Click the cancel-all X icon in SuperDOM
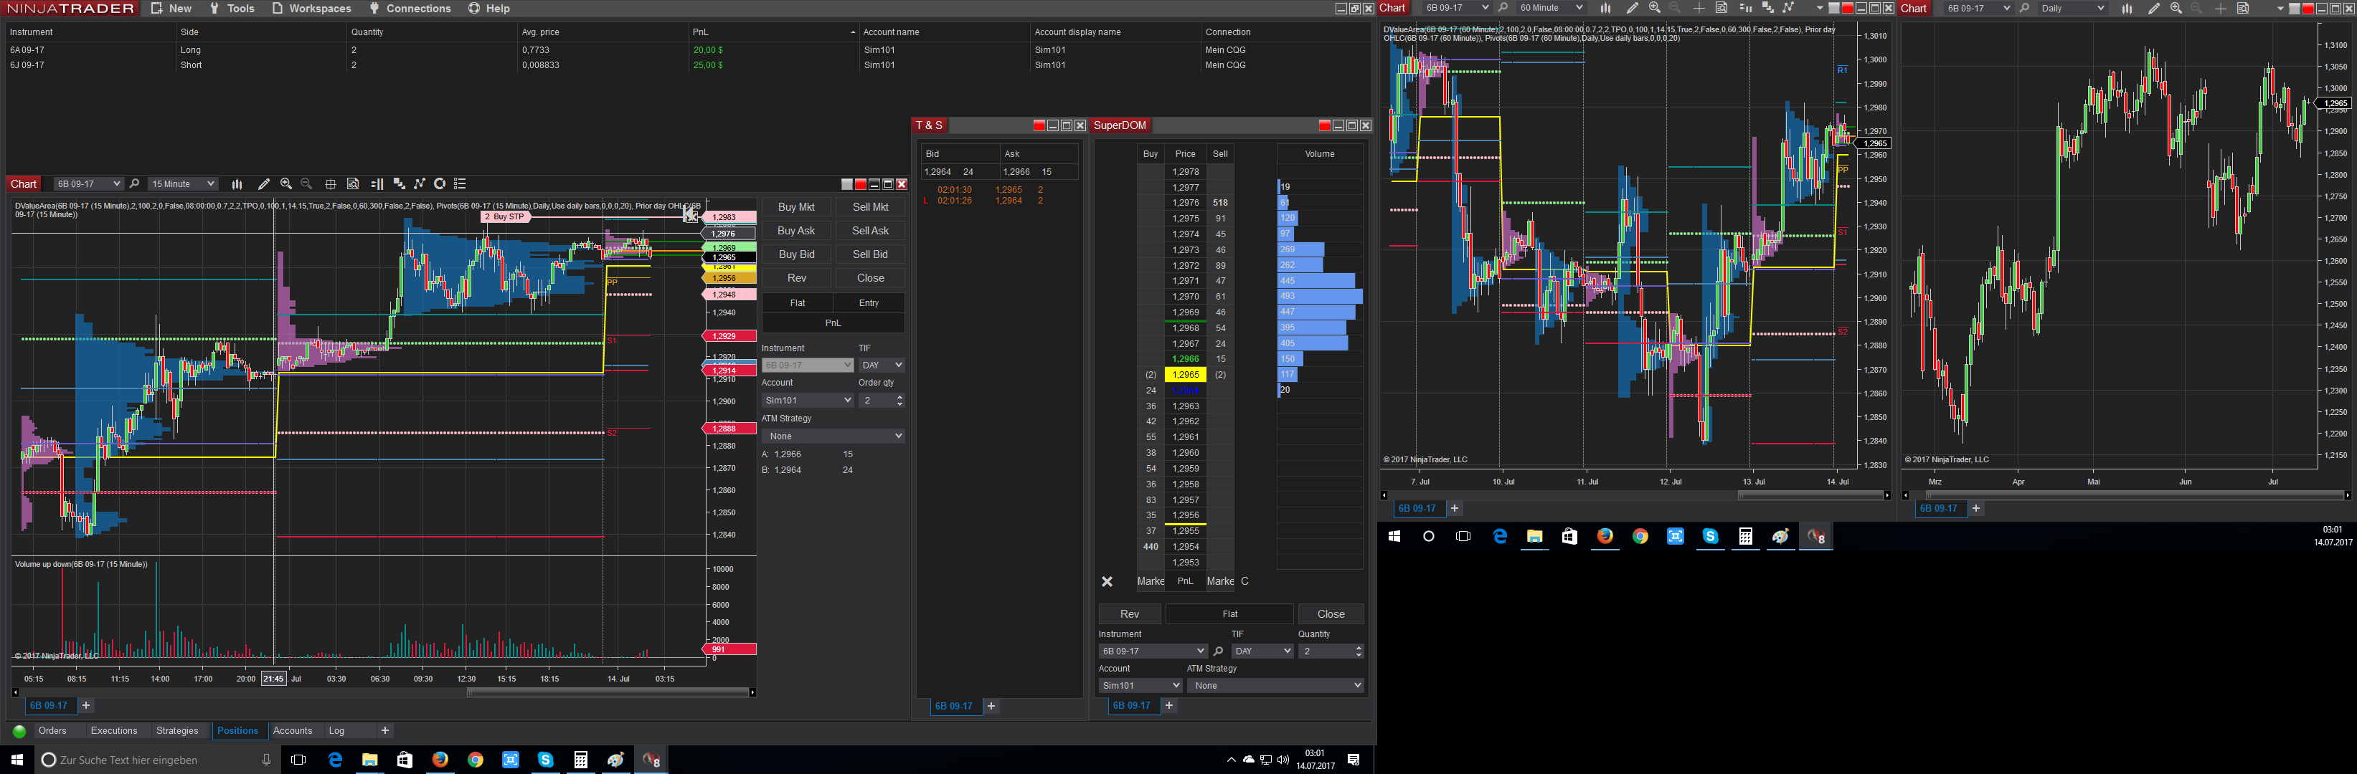The width and height of the screenshot is (2357, 774). tap(1107, 581)
